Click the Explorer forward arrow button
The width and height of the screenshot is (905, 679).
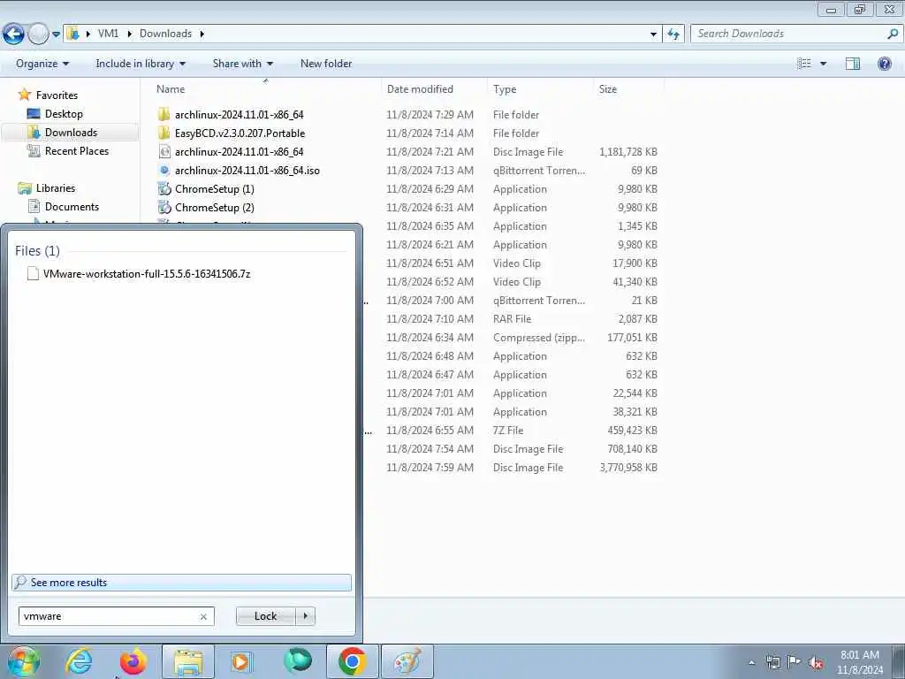pyautogui.click(x=39, y=34)
